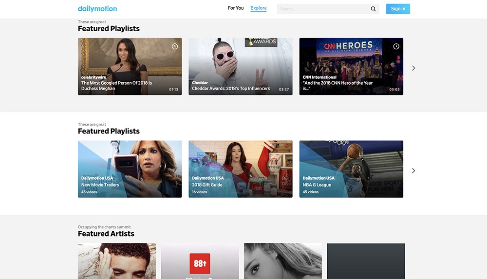The width and height of the screenshot is (487, 279).
Task: Open the For You tab
Action: pos(235,8)
